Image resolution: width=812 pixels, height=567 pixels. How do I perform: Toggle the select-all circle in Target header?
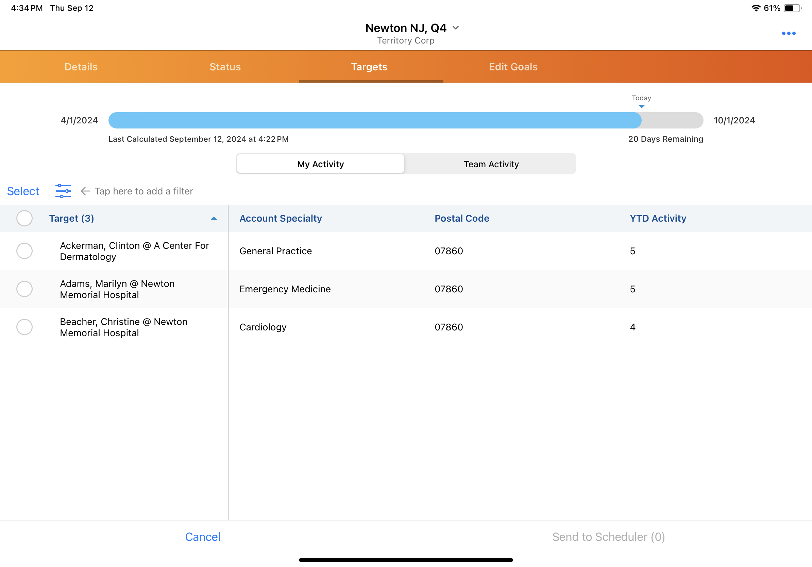pyautogui.click(x=24, y=218)
